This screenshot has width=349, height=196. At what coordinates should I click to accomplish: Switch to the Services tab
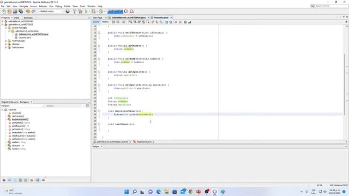point(28,18)
